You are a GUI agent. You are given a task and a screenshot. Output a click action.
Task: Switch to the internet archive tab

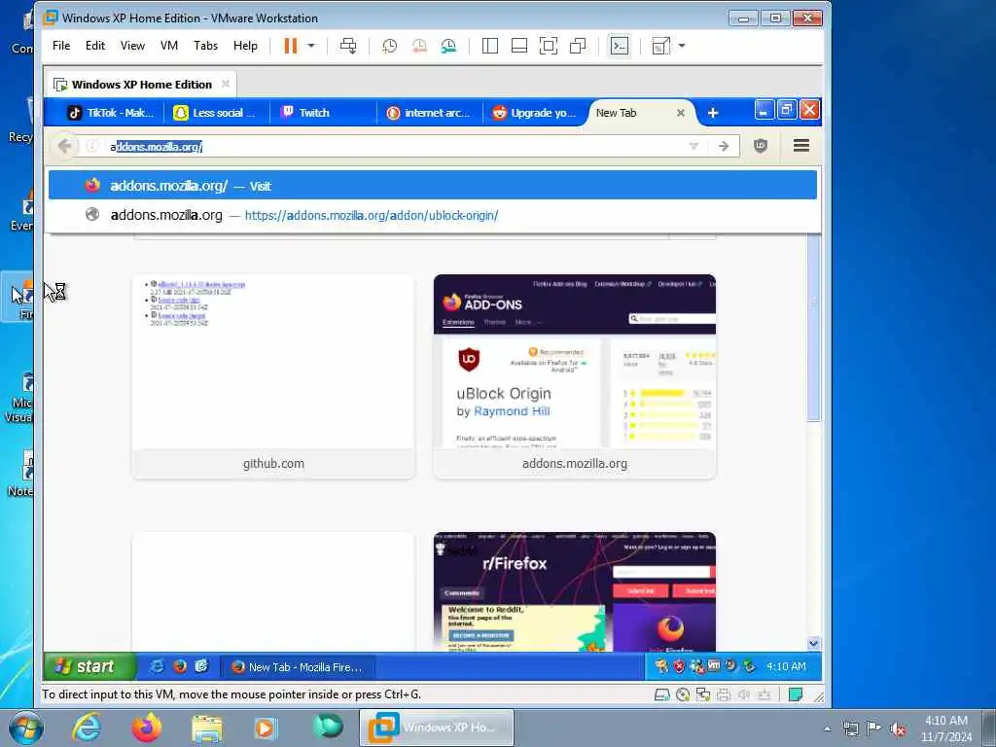coord(429,113)
